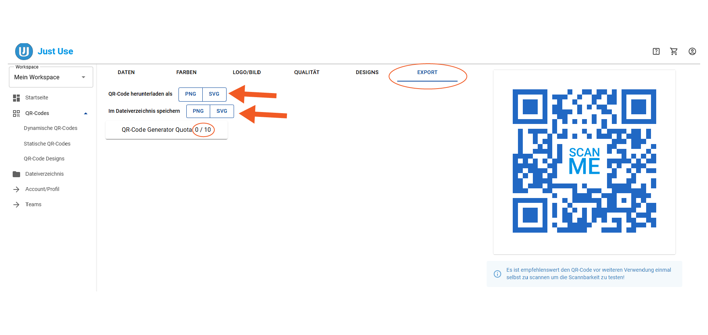
Task: Click the arrow icon beside Teams
Action: pos(16,205)
